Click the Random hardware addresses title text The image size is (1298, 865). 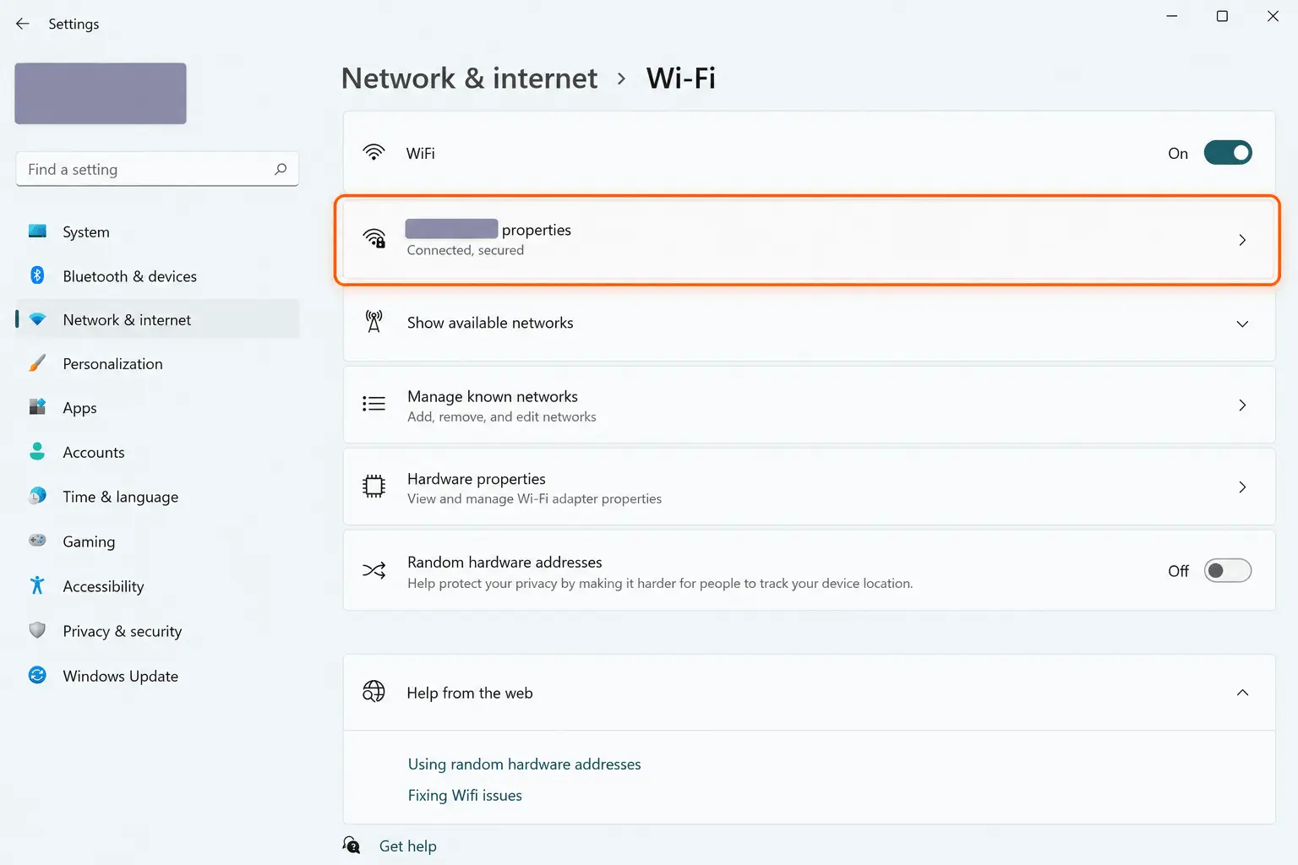504,562
